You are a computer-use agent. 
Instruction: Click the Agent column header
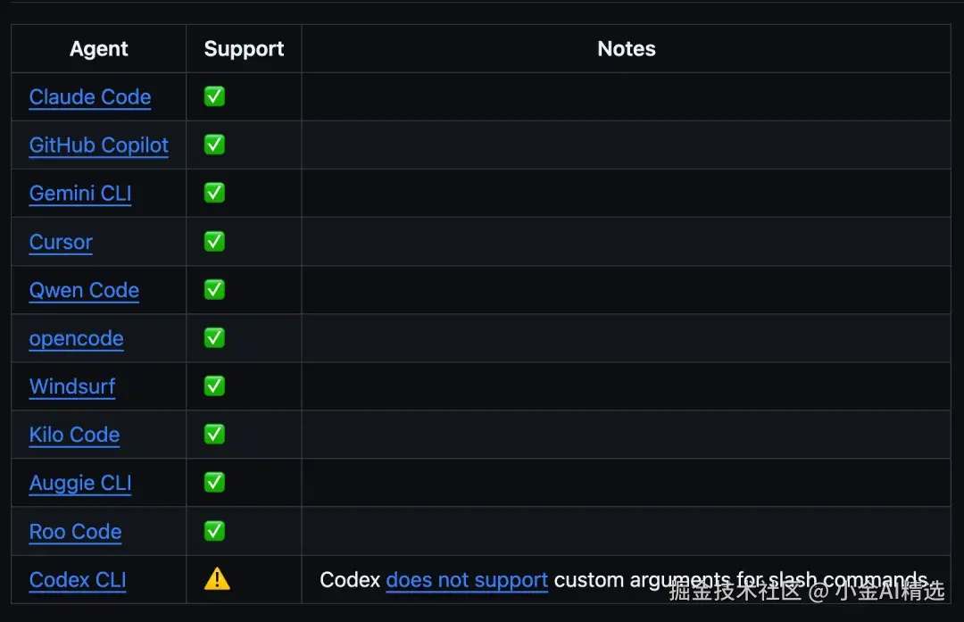99,49
